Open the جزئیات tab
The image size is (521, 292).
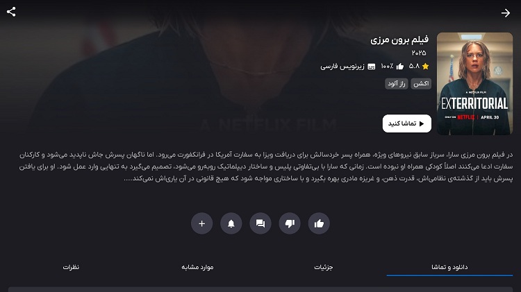pos(323,267)
